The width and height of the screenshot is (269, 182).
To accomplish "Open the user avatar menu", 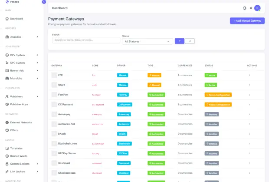I will tap(257, 8).
